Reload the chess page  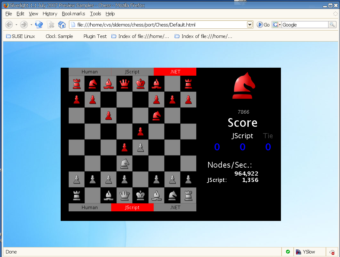pos(39,25)
